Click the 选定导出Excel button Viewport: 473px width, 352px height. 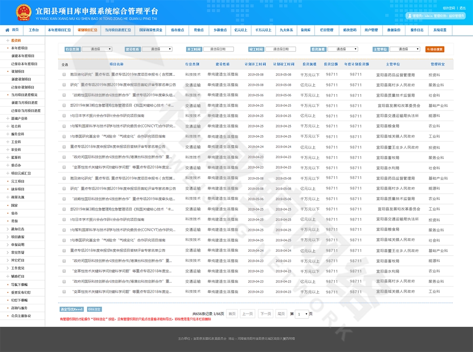tap(71, 309)
